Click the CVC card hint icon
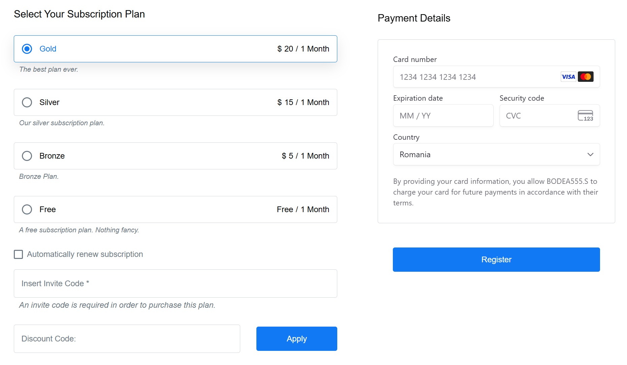627x365 pixels. point(585,116)
